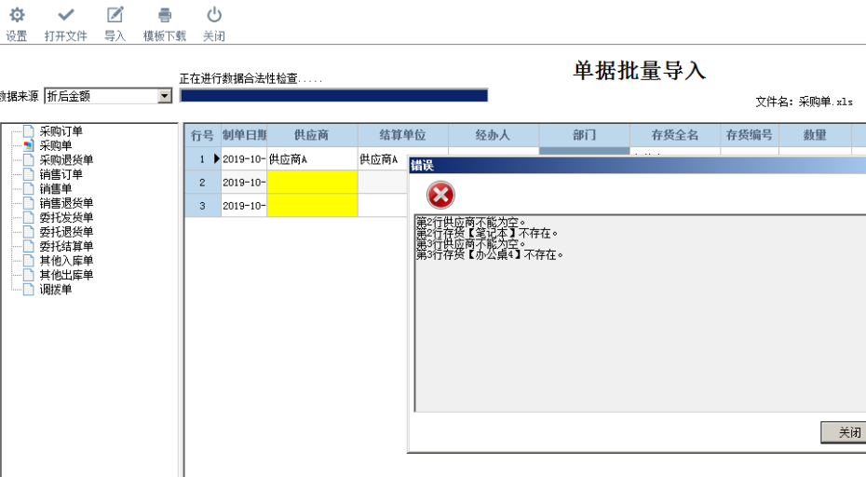Click the 行号 column header
Screen dimensions: 866x477
(x=202, y=135)
